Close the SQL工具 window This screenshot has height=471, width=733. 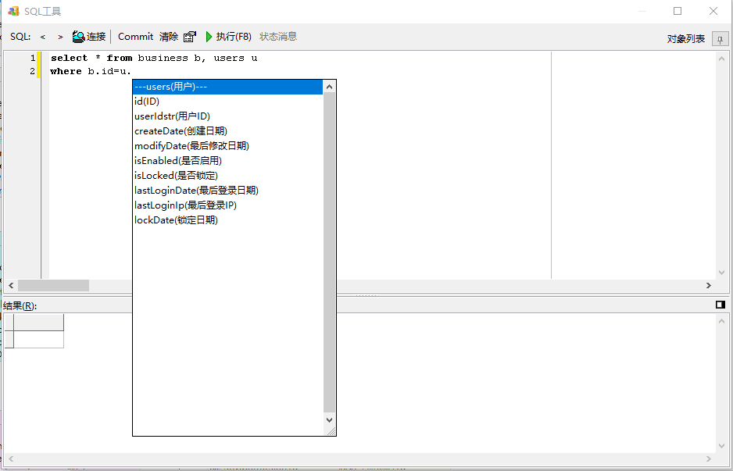click(x=713, y=11)
